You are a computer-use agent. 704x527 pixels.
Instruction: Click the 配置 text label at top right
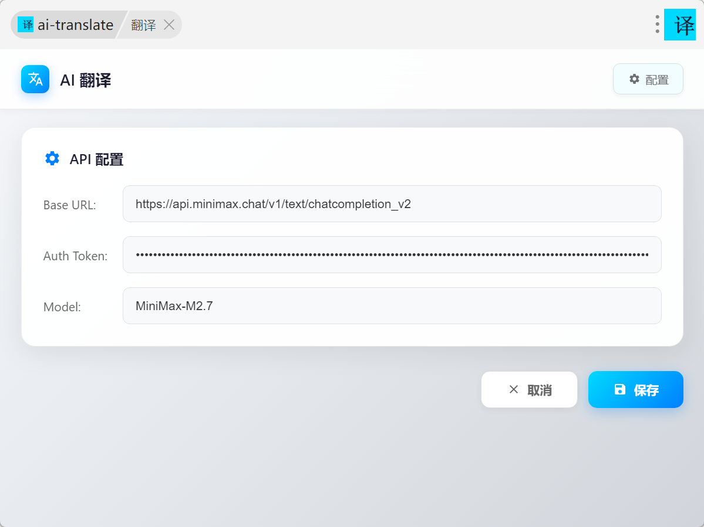(657, 80)
